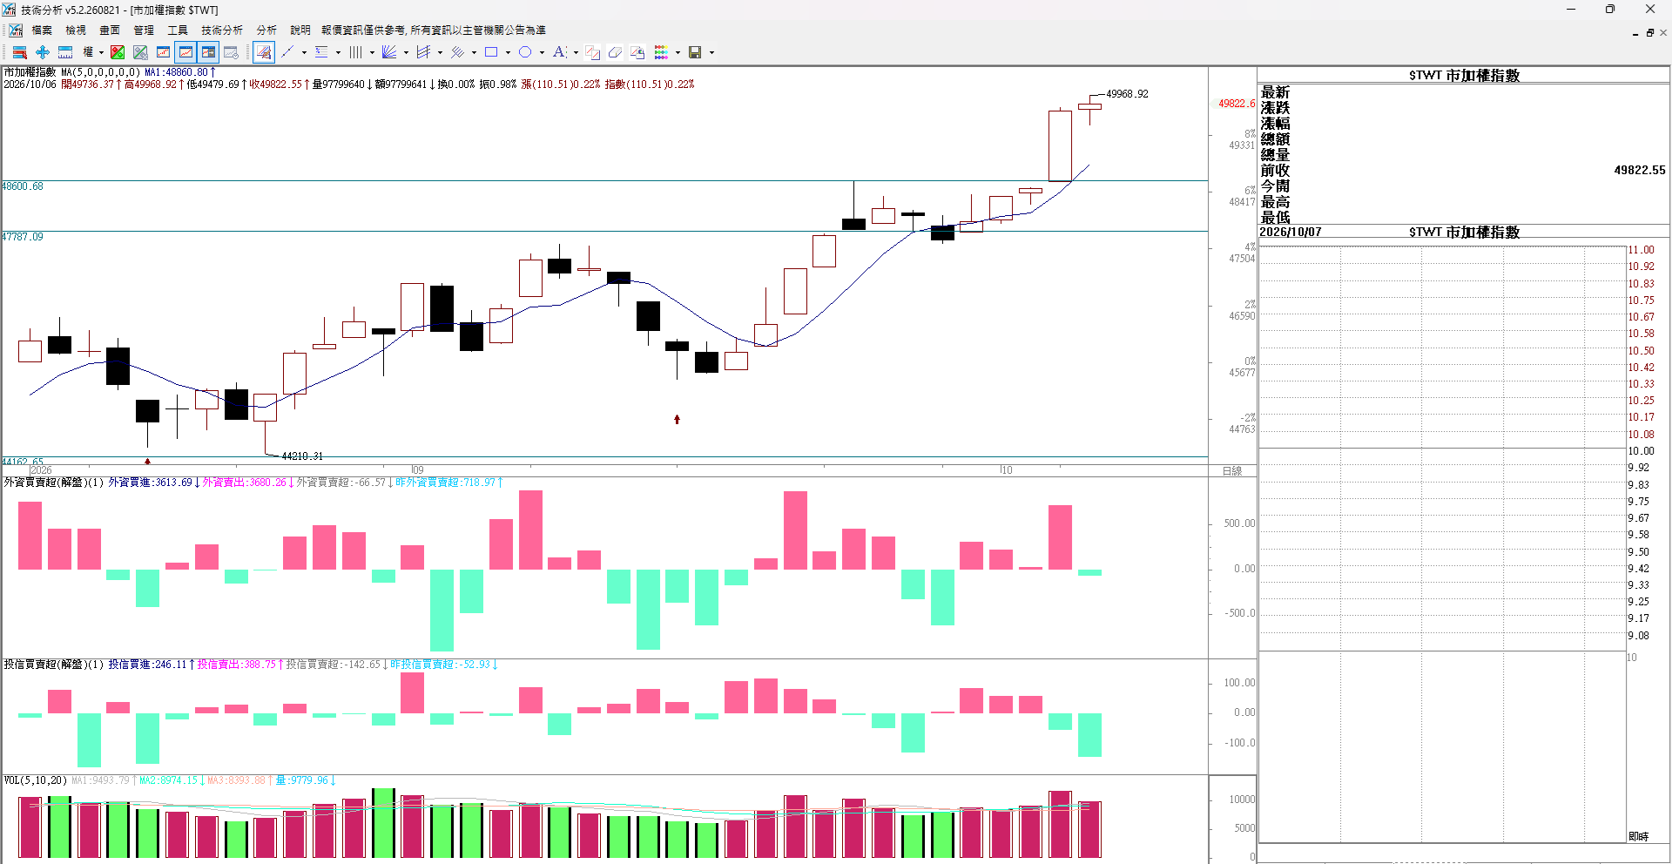Screen dimensions: 1672x864
Task: Click the ruler measurement tool icon
Action: [x=65, y=52]
